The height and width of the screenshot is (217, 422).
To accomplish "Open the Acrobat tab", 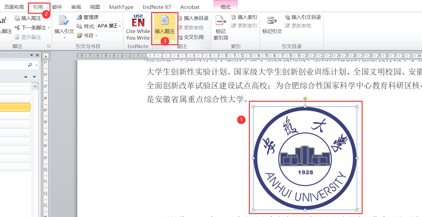I will click(x=190, y=7).
